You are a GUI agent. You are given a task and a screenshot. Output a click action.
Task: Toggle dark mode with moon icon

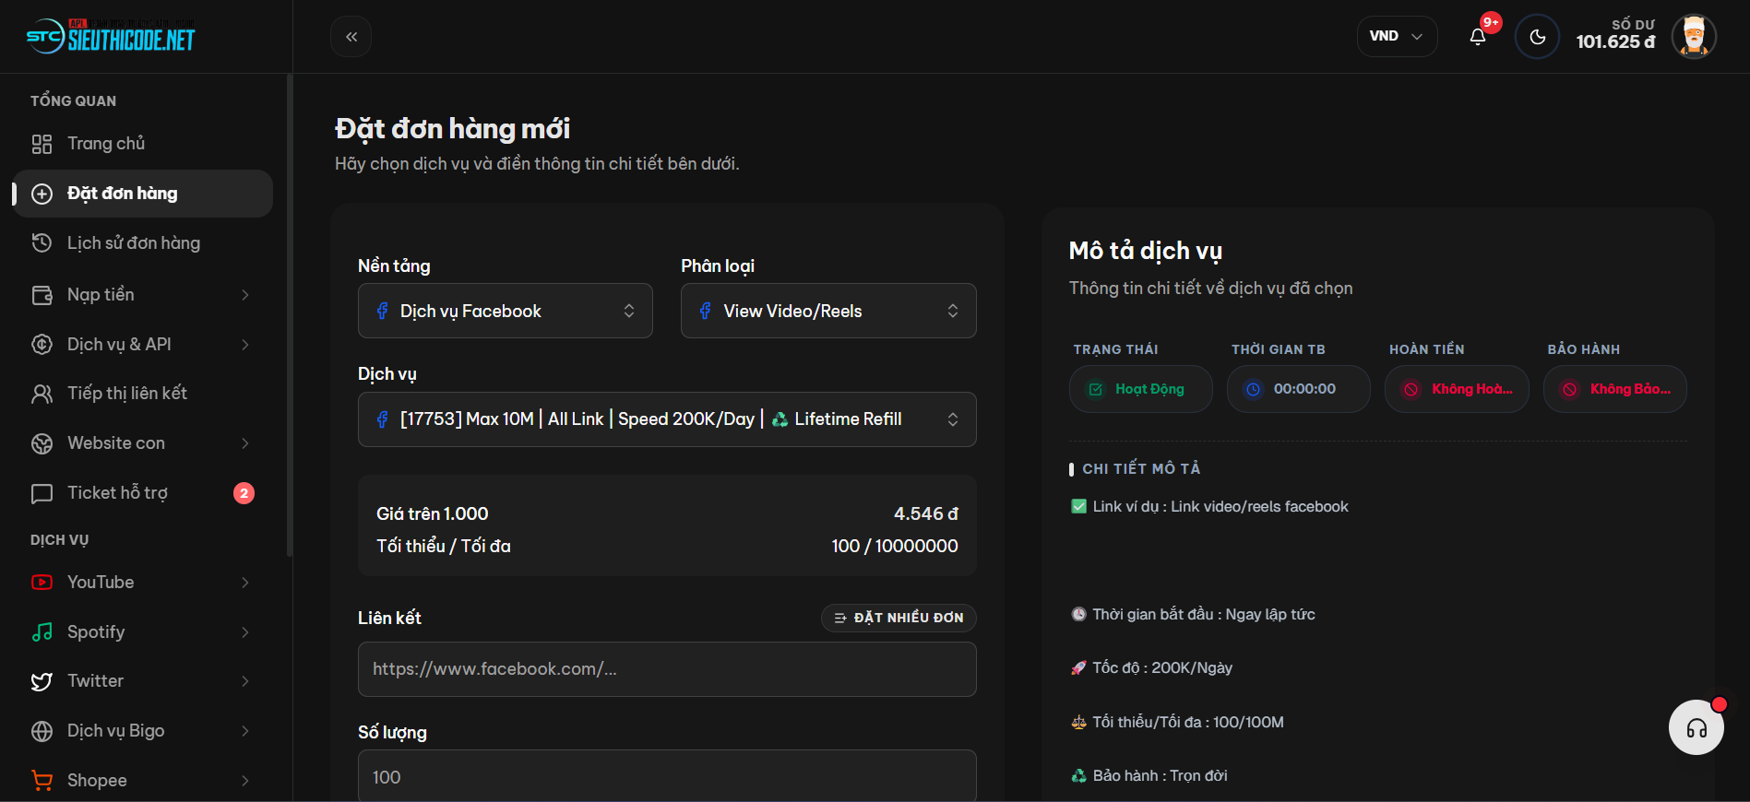(1537, 37)
